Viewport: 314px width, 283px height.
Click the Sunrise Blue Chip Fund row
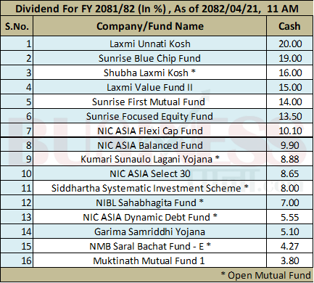(x=157, y=58)
